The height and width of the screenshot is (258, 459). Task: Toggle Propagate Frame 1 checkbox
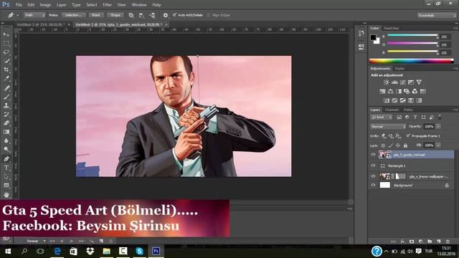tap(408, 135)
